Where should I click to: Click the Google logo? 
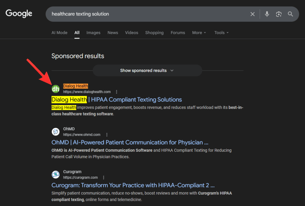19,13
